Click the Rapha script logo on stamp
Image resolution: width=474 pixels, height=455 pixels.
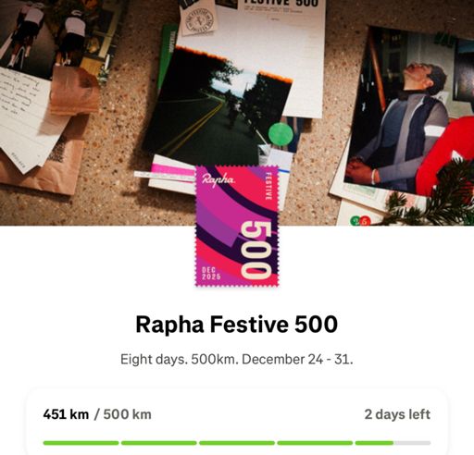[x=218, y=178]
